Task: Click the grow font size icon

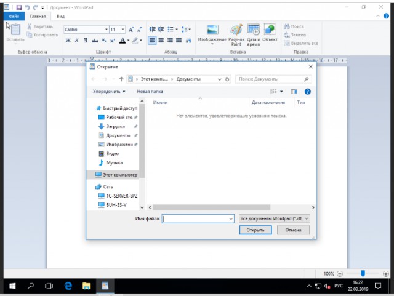Action: 131,30
